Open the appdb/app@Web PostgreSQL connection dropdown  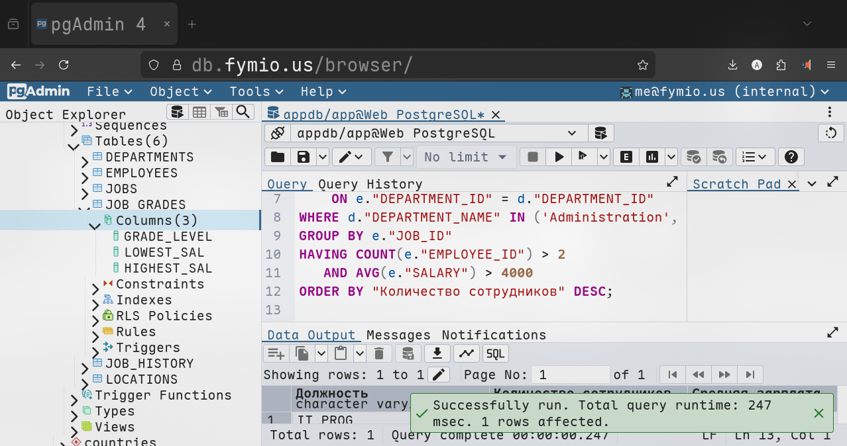pos(437,133)
